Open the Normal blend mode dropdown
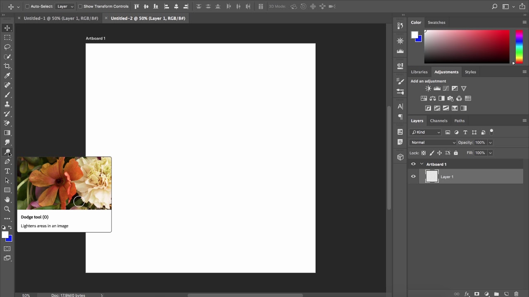529x297 pixels. point(433,142)
